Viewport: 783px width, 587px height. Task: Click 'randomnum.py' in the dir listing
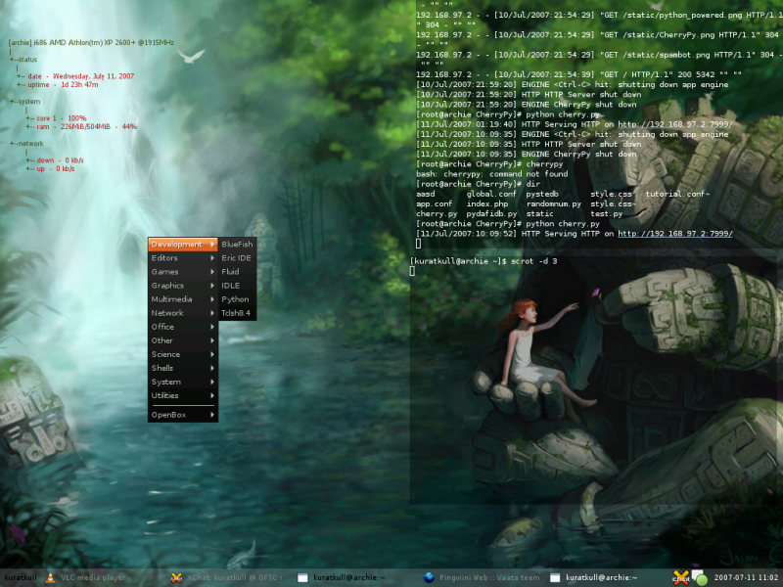pyautogui.click(x=554, y=204)
